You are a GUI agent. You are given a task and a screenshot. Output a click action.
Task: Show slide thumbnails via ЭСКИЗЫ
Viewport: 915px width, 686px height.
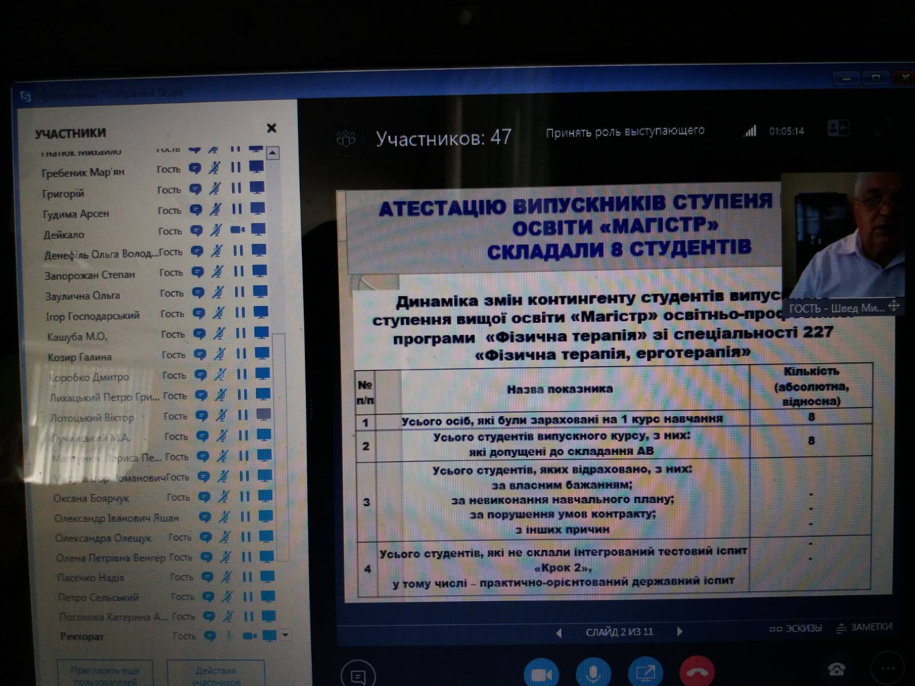(x=795, y=628)
